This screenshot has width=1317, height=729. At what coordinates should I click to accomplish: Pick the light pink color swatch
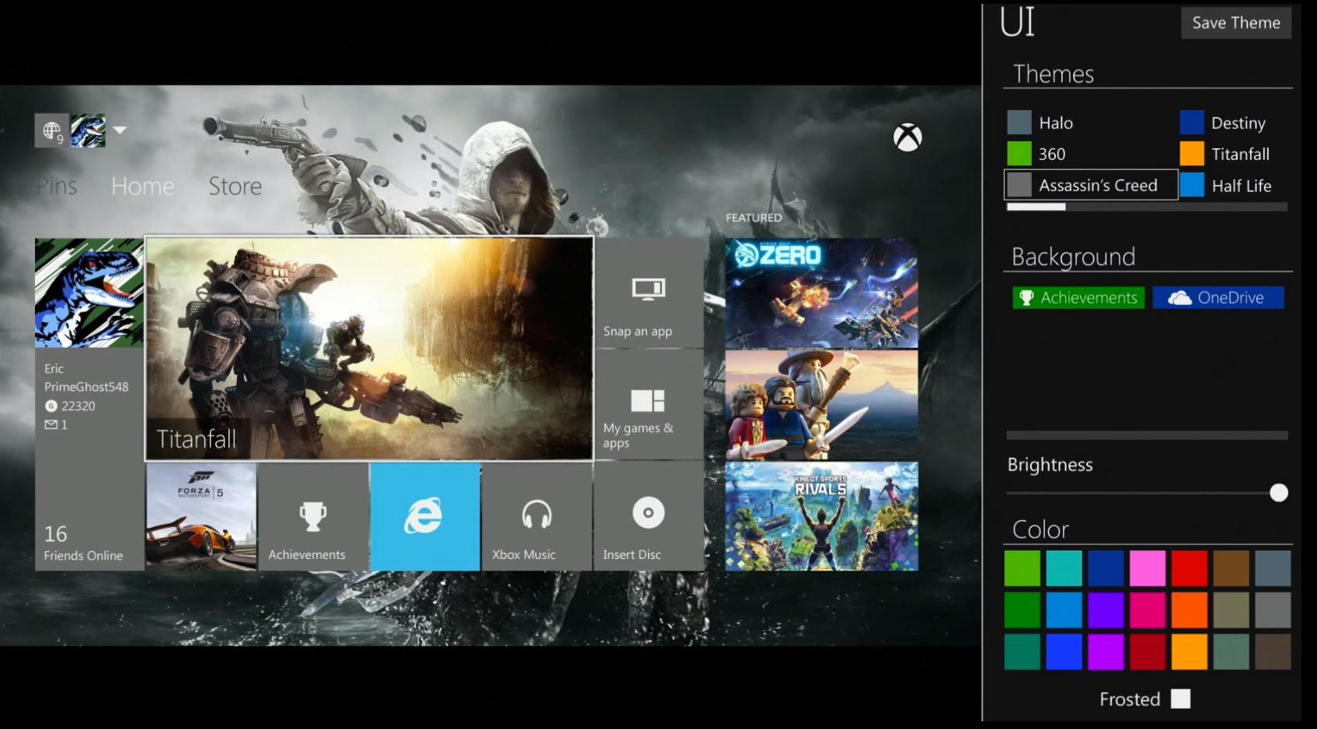1148,568
